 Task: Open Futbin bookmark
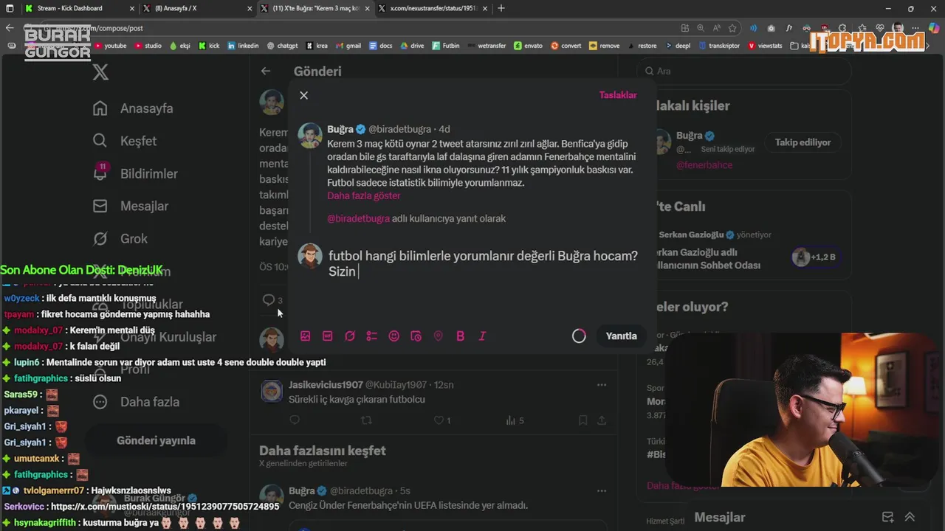coord(445,46)
